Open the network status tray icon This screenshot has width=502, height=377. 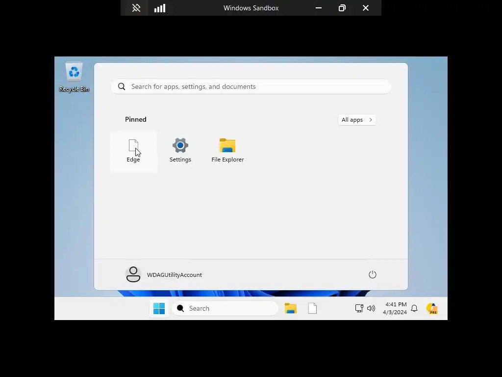[x=359, y=308]
